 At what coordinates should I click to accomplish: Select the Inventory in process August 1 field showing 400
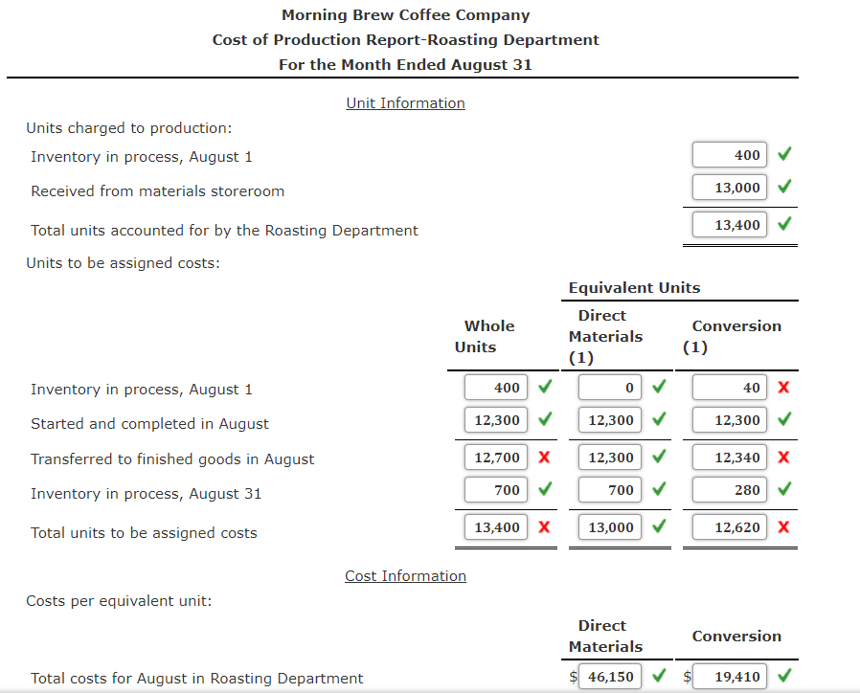pyautogui.click(x=730, y=154)
